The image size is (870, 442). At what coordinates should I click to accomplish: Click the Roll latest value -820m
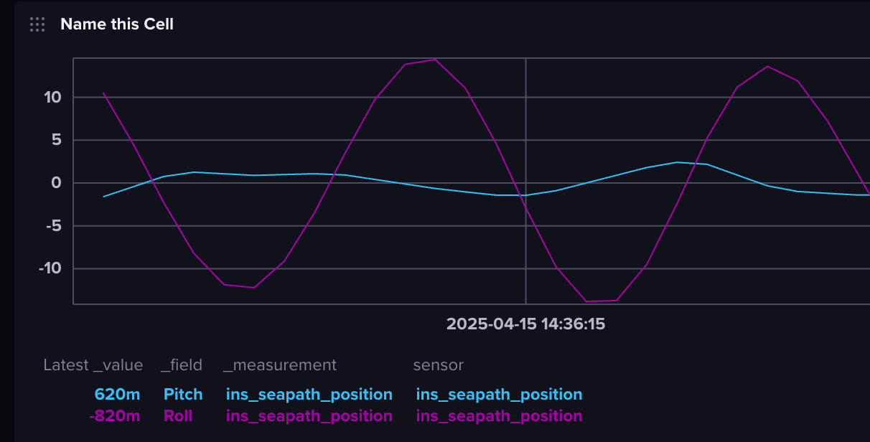pyautogui.click(x=115, y=416)
